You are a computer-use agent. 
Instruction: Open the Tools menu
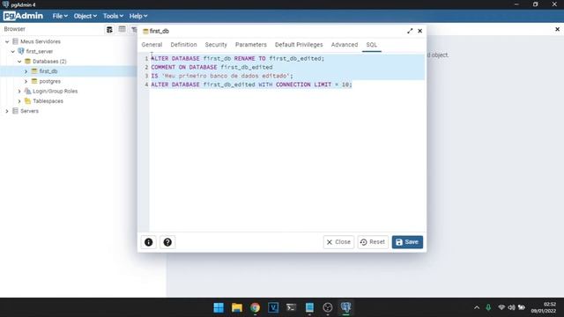[x=113, y=16]
